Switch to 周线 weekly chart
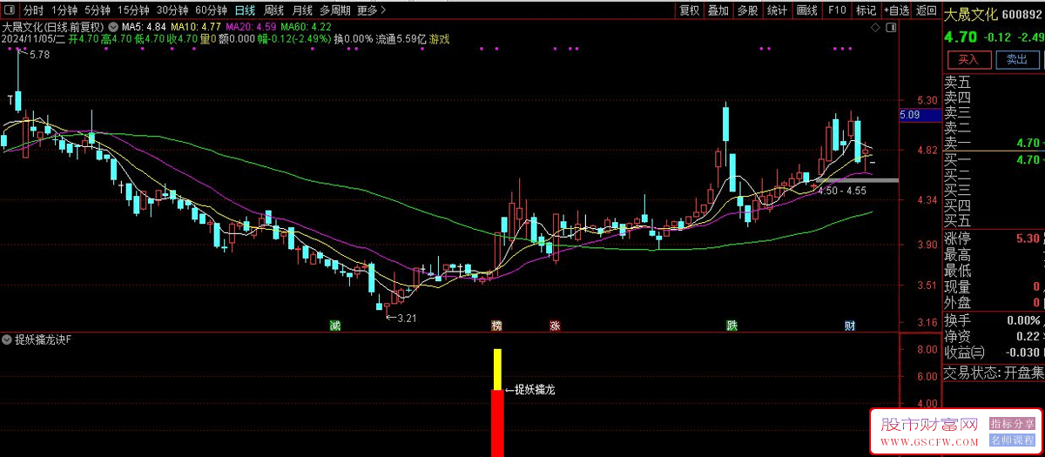Viewport: 1045px width, 457px height. pos(273,10)
